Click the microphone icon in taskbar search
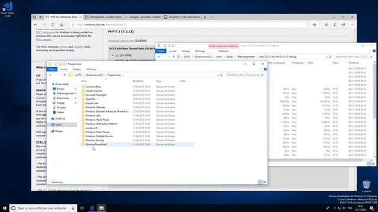This screenshot has width=378, height=212. [x=73, y=208]
